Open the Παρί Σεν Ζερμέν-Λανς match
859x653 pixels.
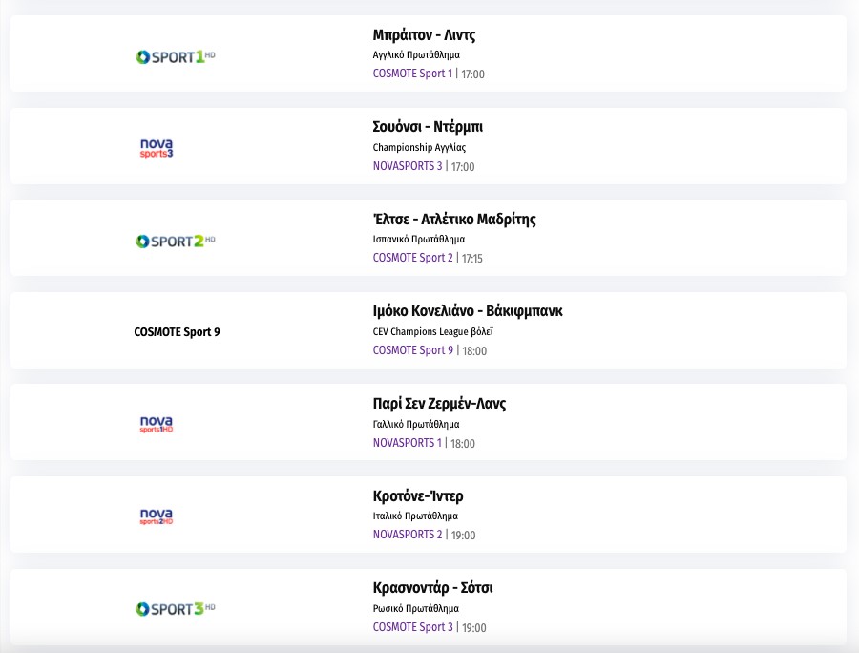point(439,404)
